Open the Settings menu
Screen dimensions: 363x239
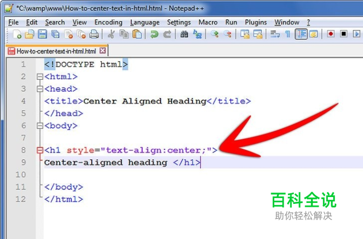179,22
